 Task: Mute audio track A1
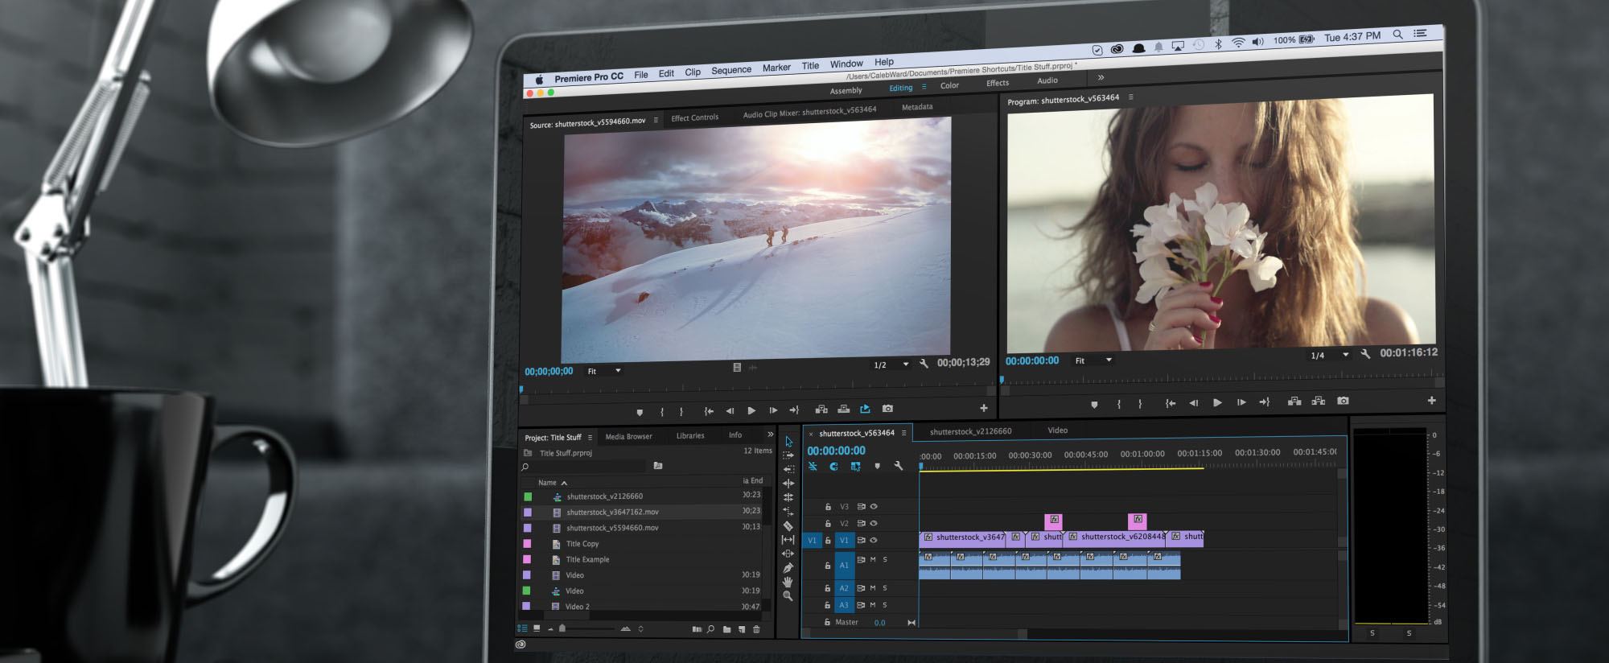[873, 560]
